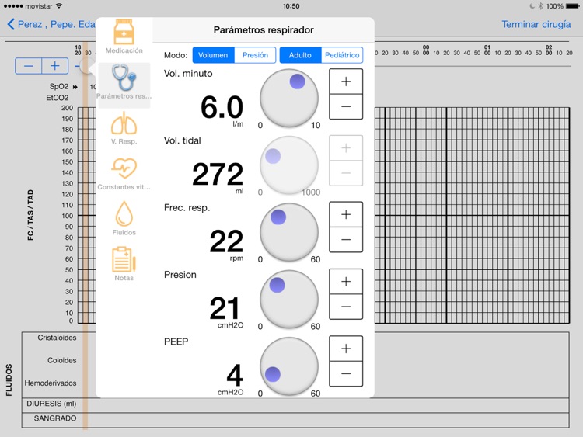This screenshot has width=583, height=437.
Task: Click the 21 cmH2O pressure value
Action: [224, 308]
